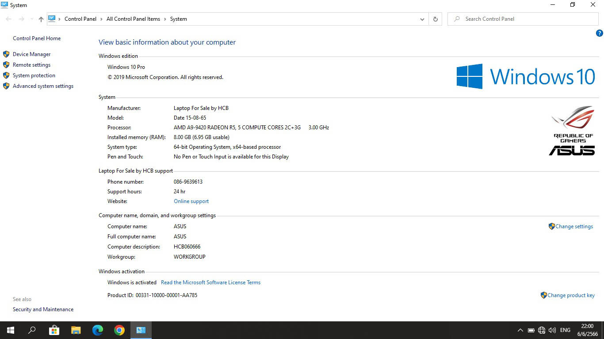Screen dimensions: 604x339
Task: Click the Product ID 00331-10000-00001-AA785
Action: tap(166, 295)
